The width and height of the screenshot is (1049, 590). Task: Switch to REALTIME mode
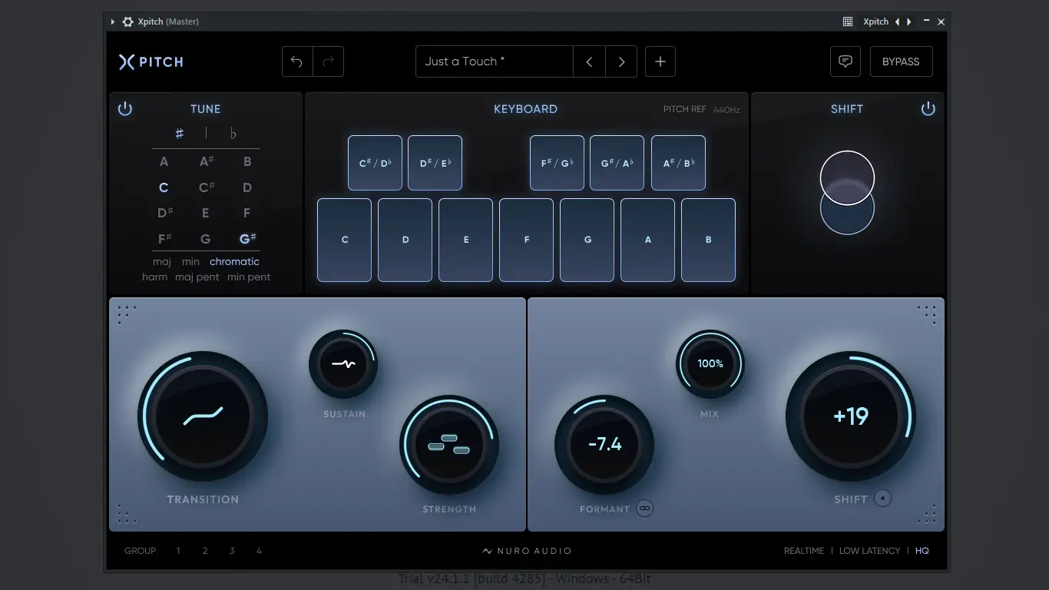click(804, 551)
